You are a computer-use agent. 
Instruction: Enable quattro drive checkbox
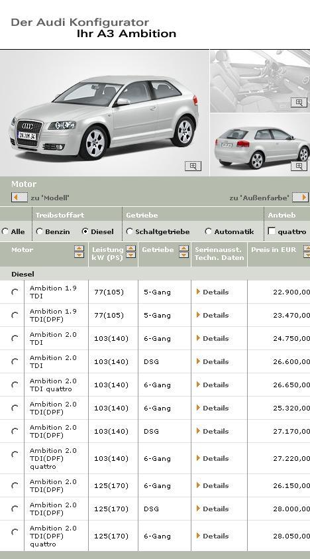click(x=272, y=231)
